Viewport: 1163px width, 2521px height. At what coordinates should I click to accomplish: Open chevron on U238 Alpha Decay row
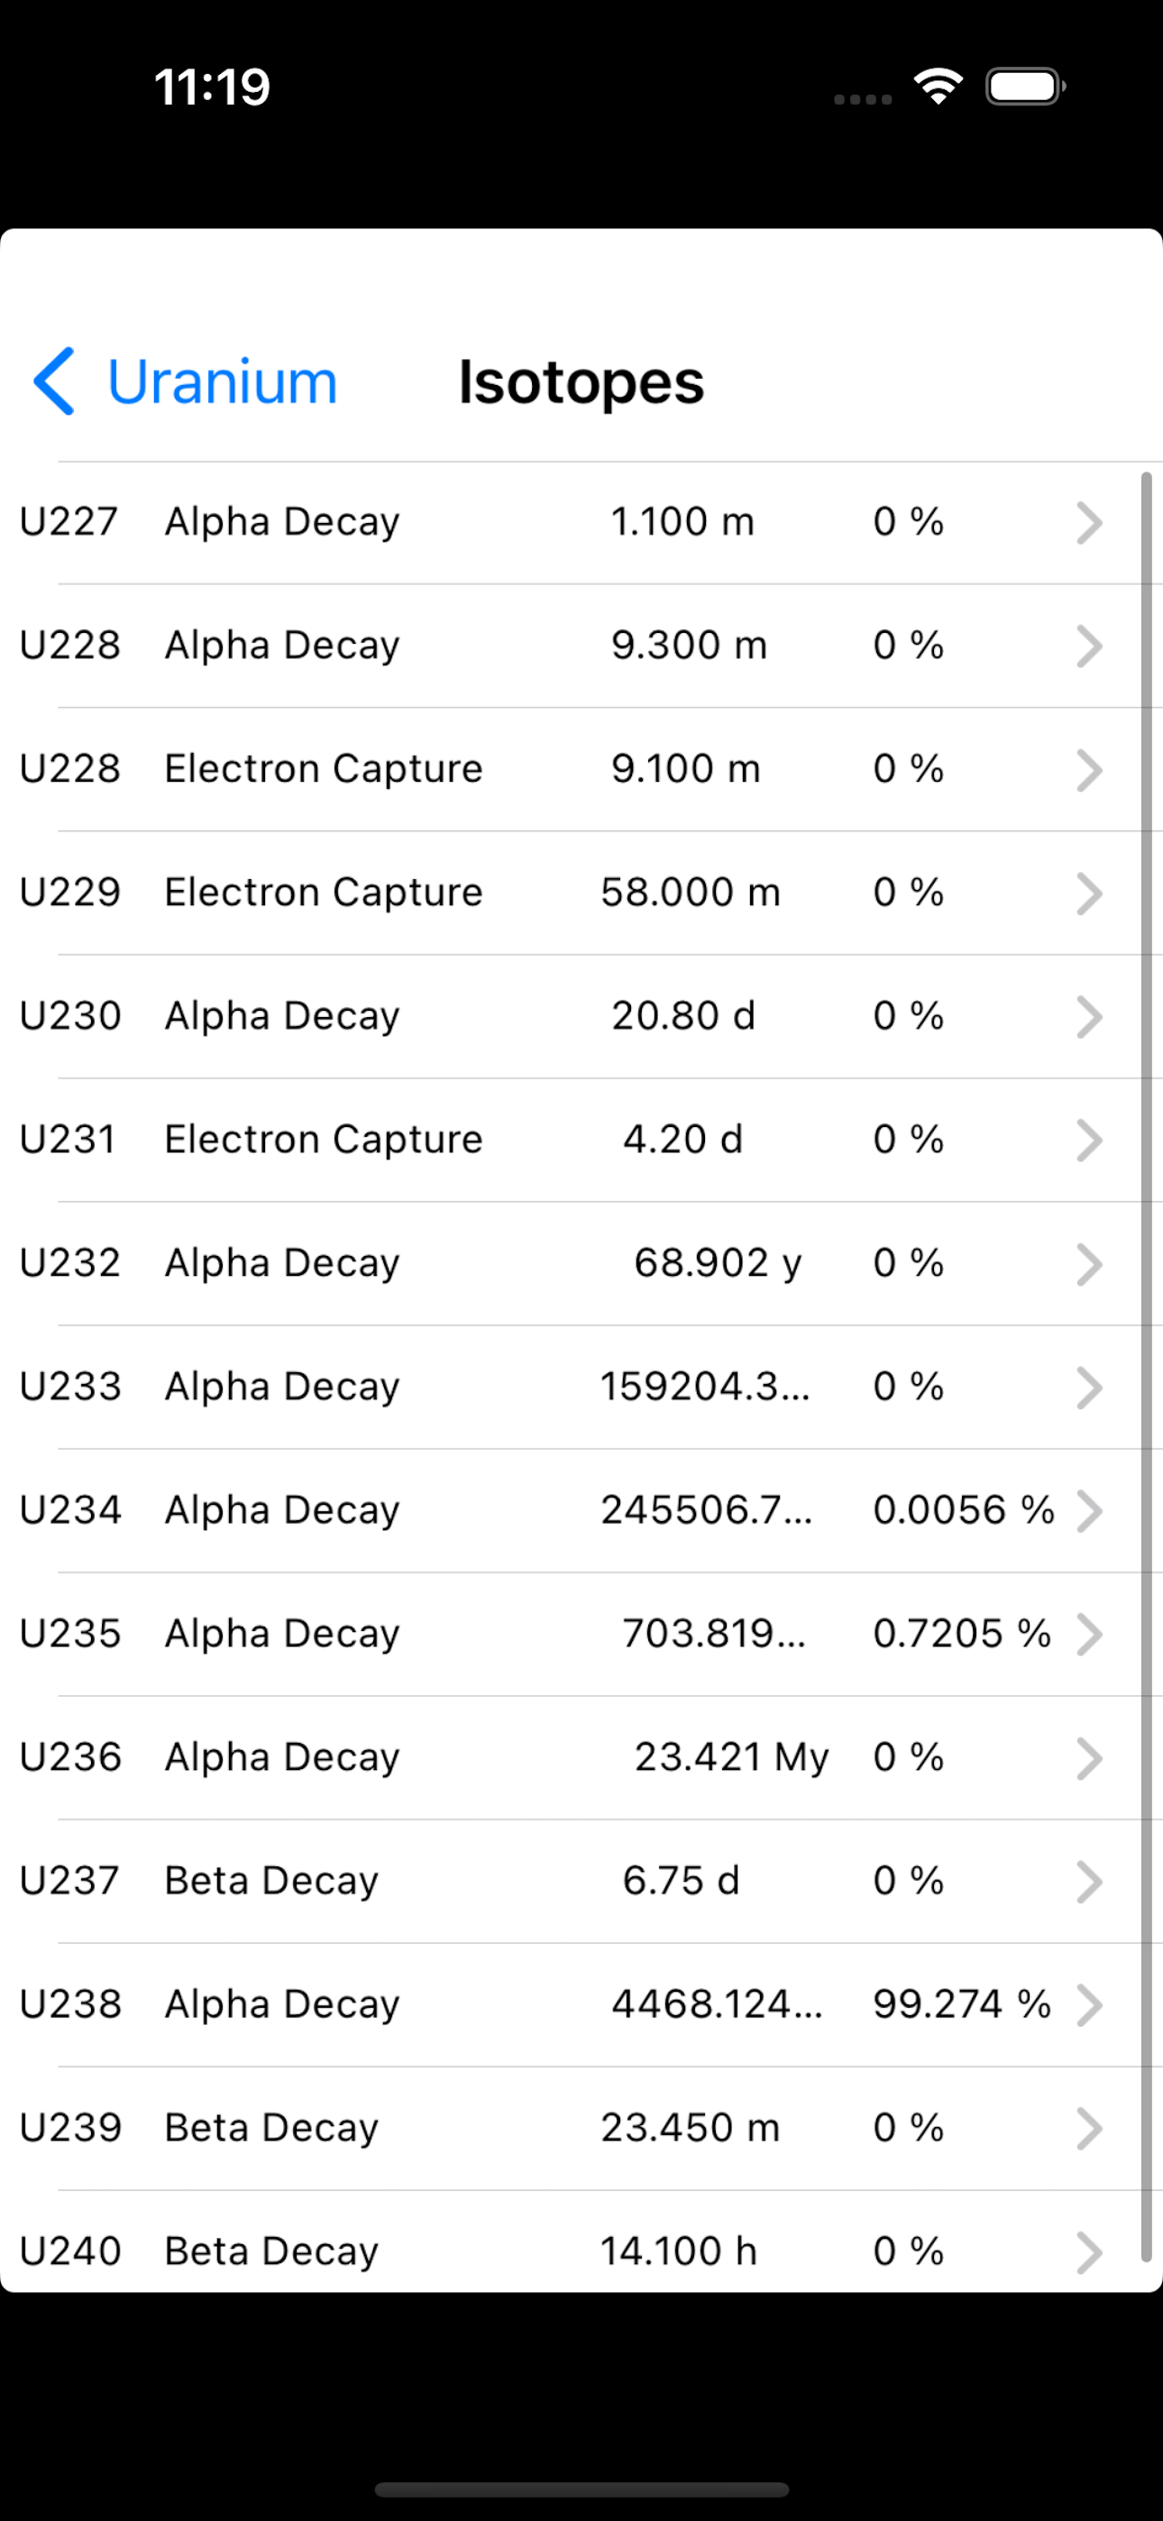(x=1088, y=2005)
